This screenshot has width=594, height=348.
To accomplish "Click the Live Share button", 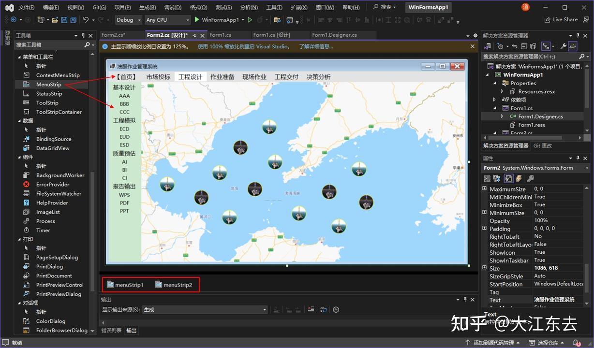I will coord(561,20).
